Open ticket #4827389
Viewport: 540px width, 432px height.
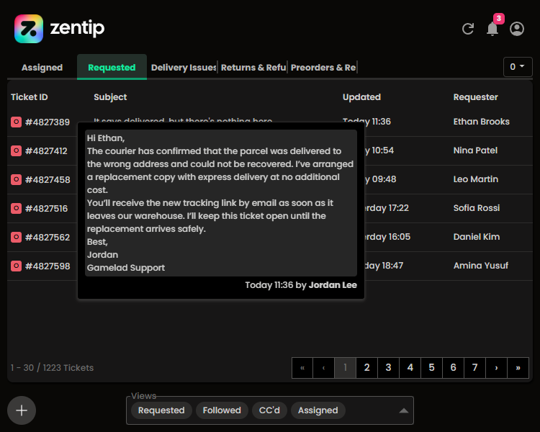48,122
